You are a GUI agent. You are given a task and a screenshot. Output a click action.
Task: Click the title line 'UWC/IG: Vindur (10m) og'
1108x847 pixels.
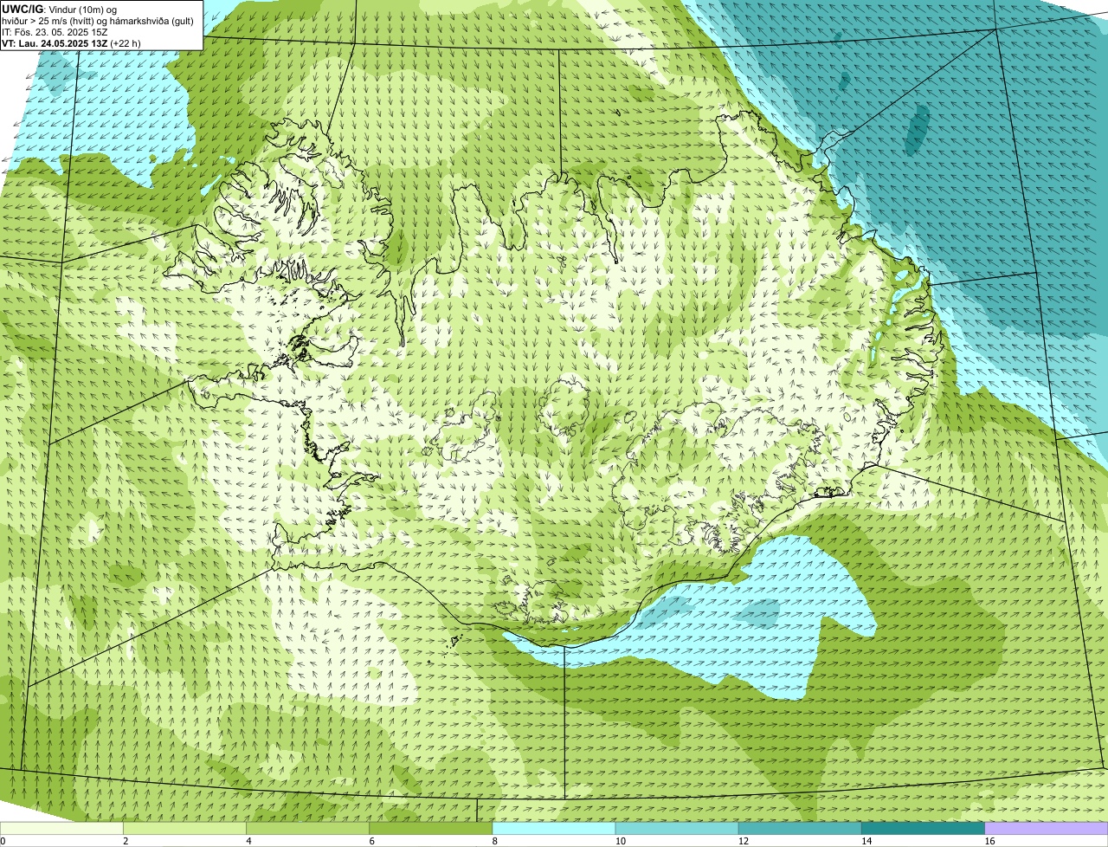coord(60,10)
